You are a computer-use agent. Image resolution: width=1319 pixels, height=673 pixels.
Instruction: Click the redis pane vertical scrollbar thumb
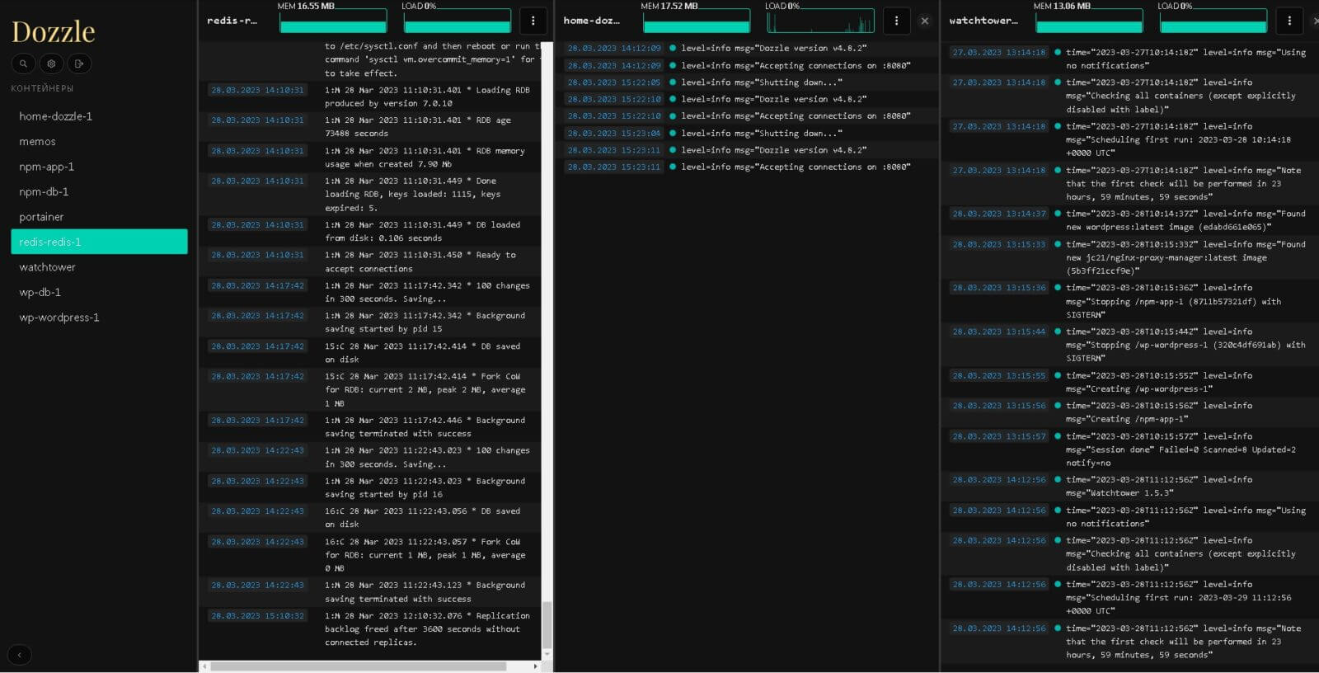coord(547,625)
